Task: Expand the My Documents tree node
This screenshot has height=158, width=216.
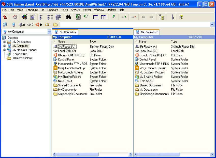Action: coord(4,42)
